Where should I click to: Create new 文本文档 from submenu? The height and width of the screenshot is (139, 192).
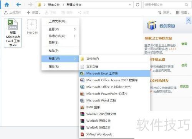click(115, 67)
